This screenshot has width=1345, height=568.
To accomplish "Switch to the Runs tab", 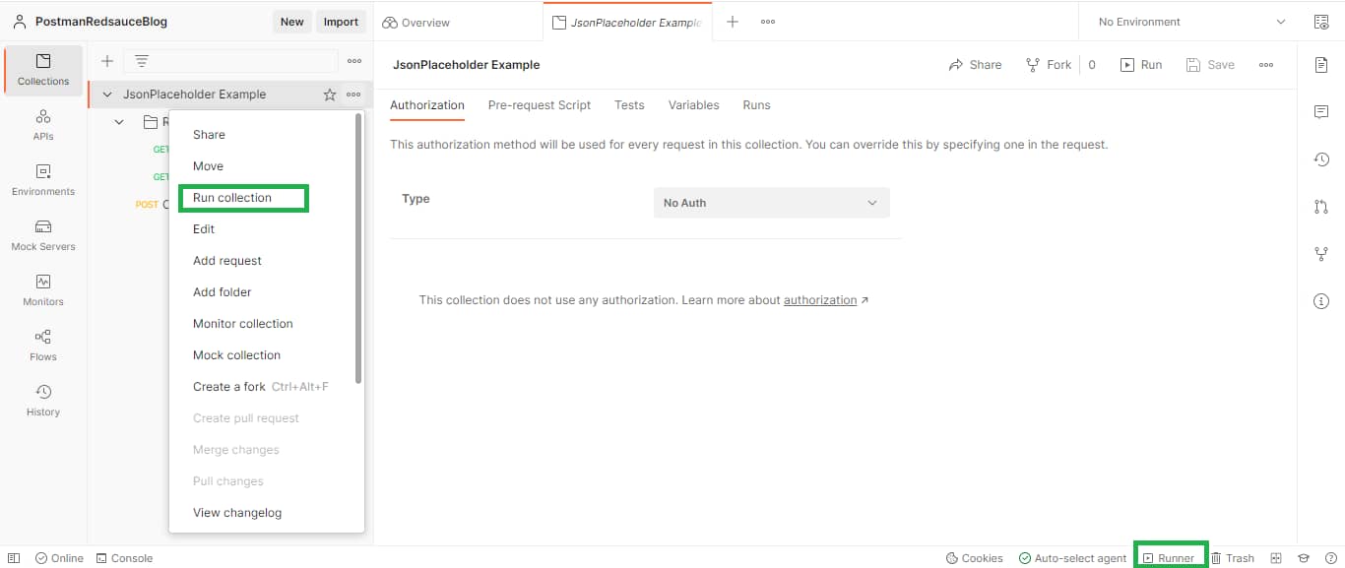I will (x=756, y=105).
